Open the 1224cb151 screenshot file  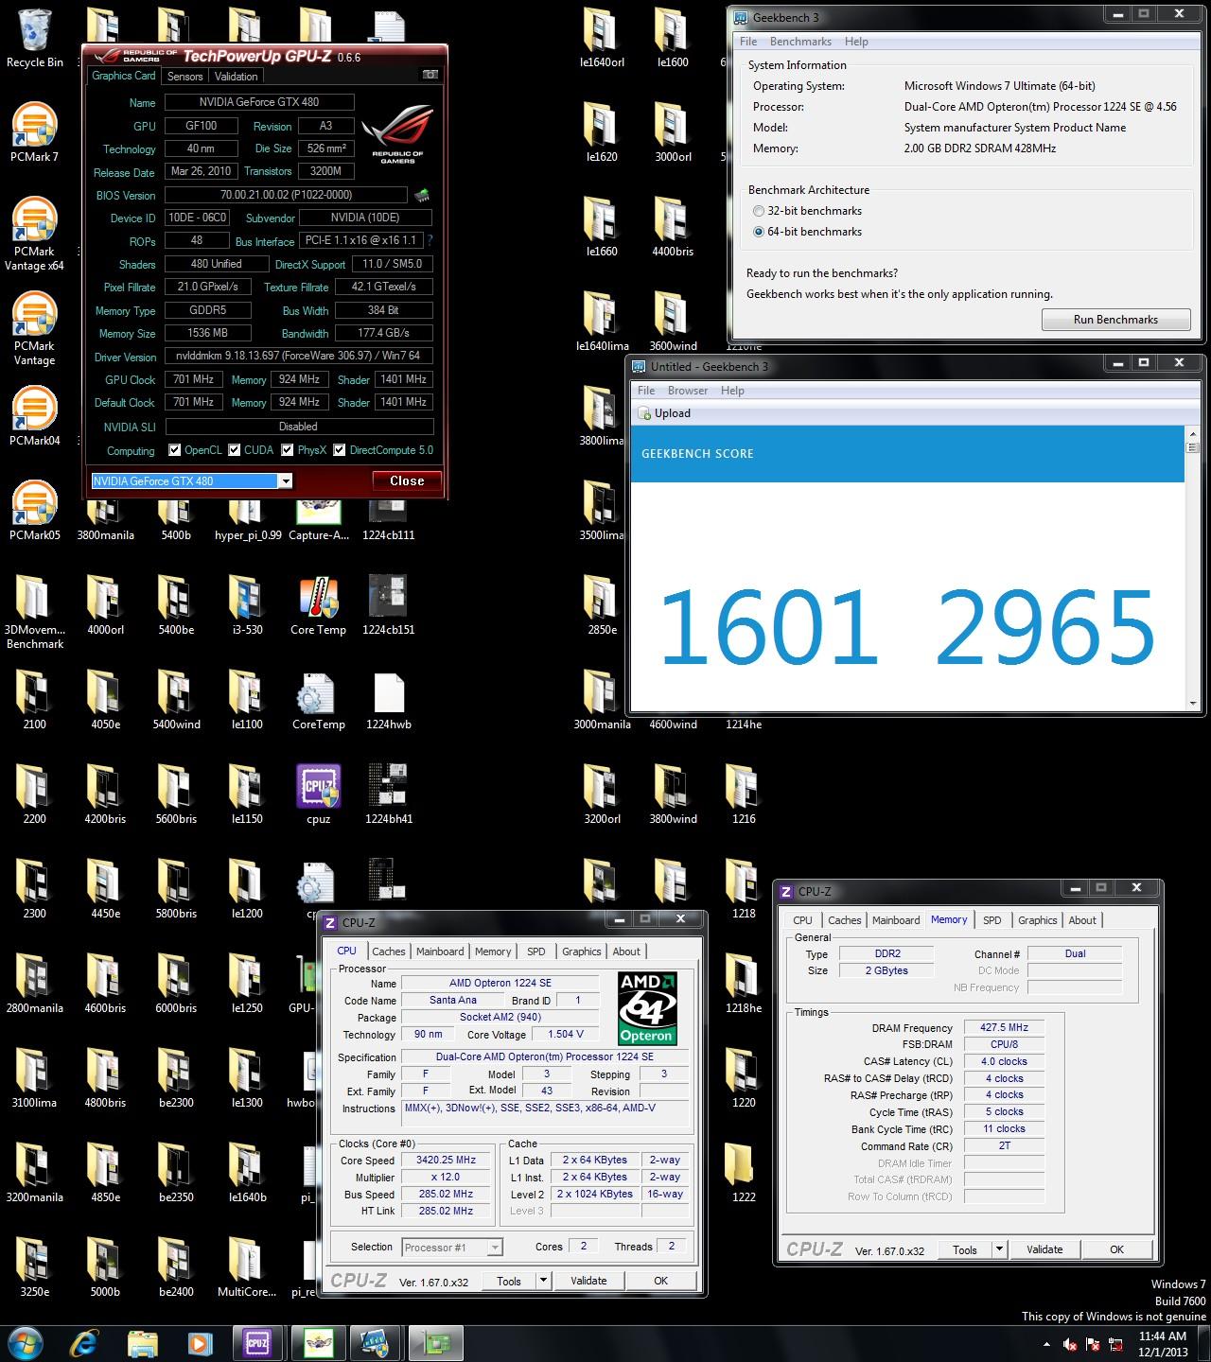[389, 605]
